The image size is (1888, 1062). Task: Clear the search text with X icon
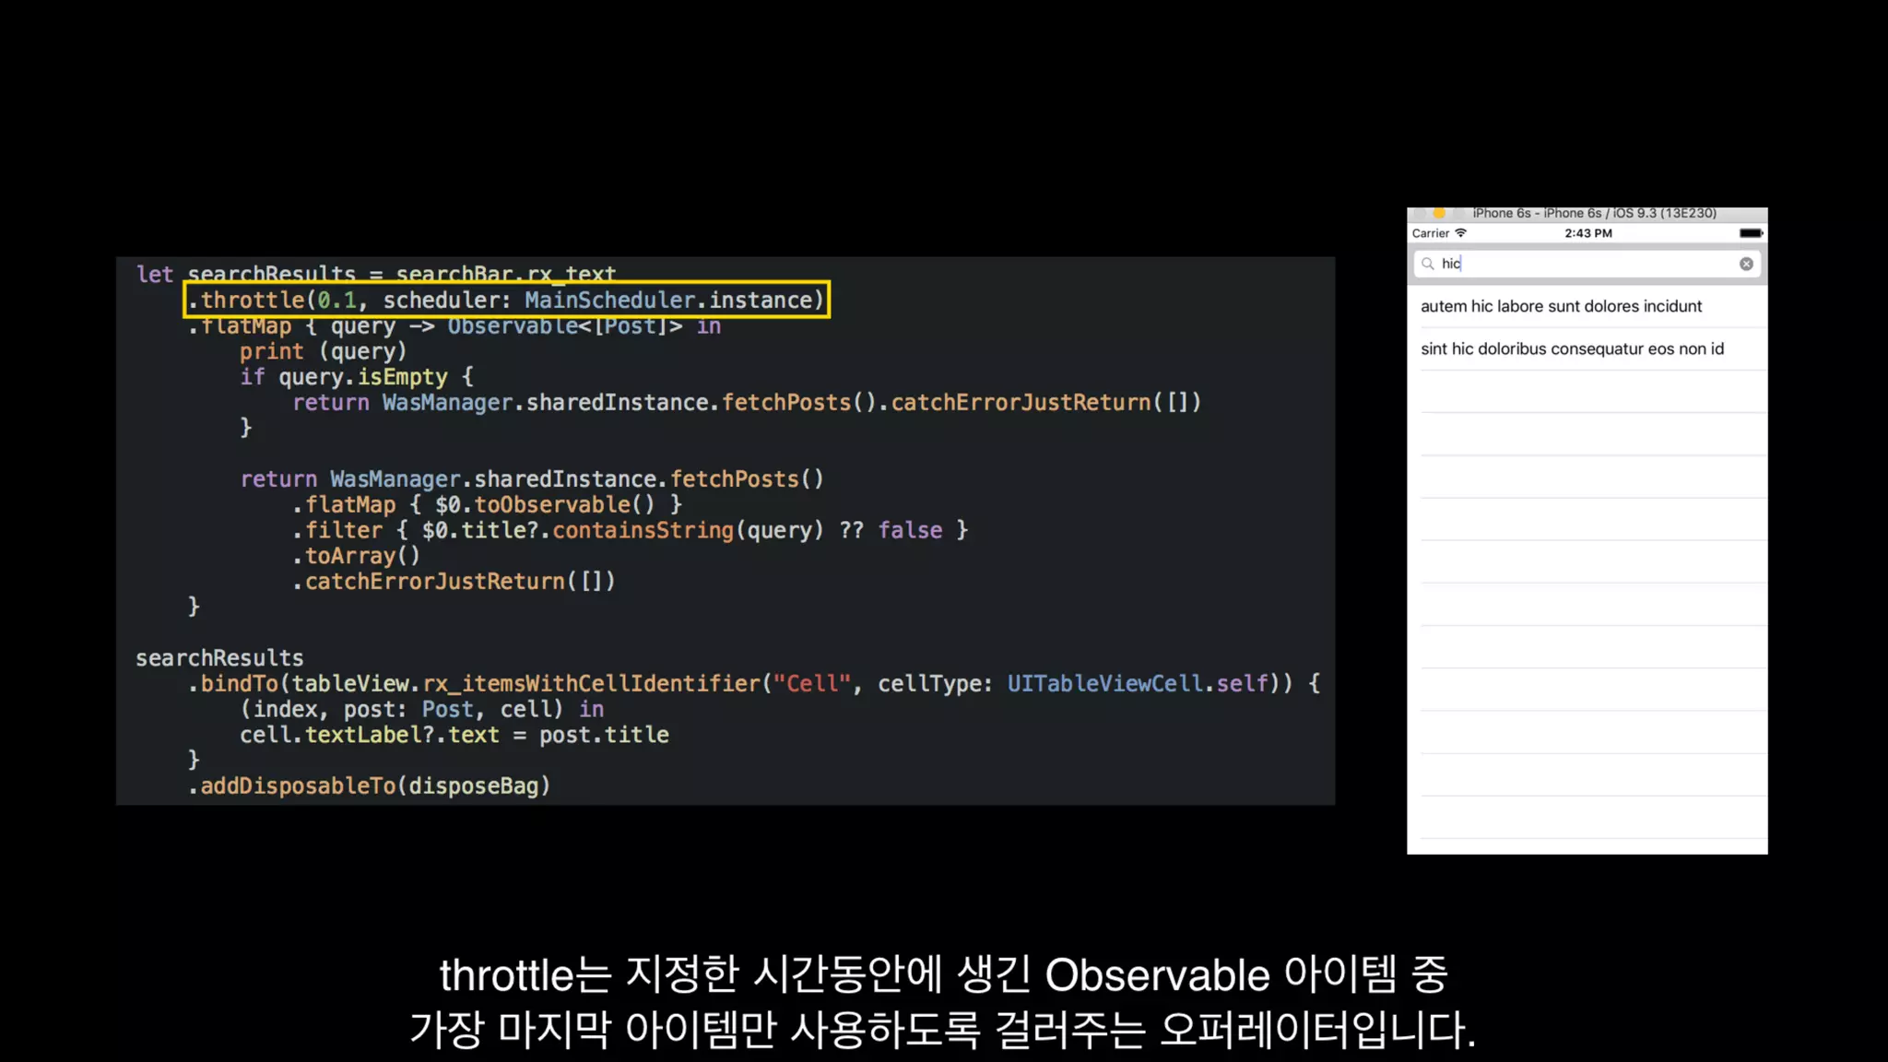click(1746, 264)
